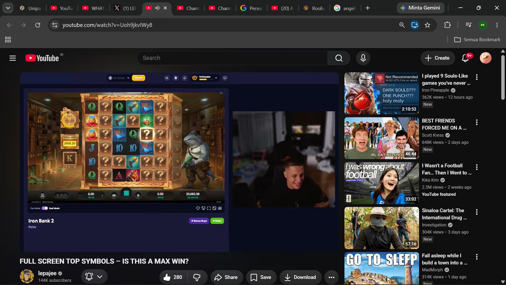Save the video to a playlist

261,277
